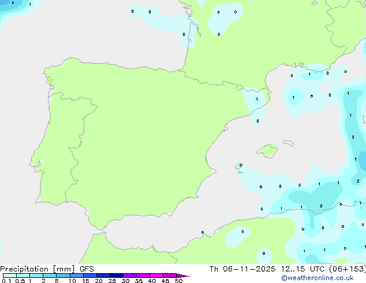The height and width of the screenshot is (283, 366).
Task: Open the weatheronline.co.uk copyright link
Action: click(318, 278)
